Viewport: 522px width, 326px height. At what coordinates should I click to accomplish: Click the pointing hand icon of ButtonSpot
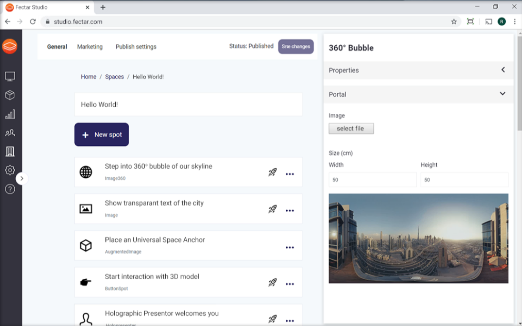click(86, 282)
